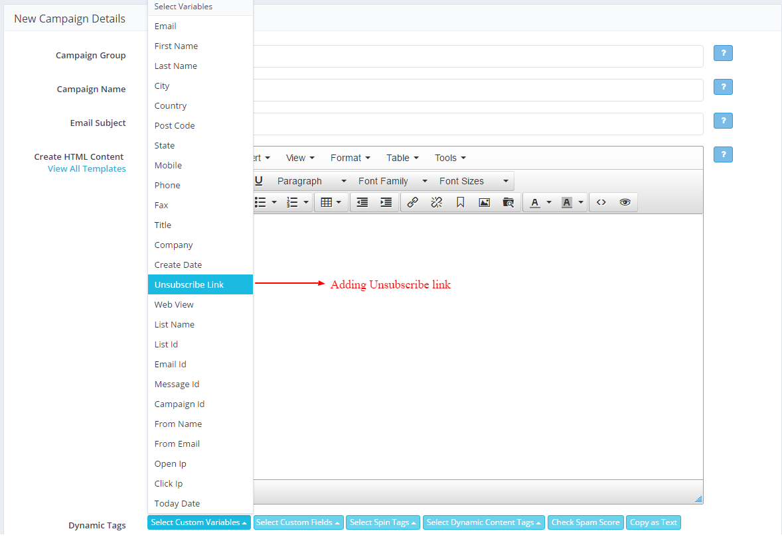Click the remove link icon
This screenshot has height=539, width=782.
pyautogui.click(x=436, y=202)
